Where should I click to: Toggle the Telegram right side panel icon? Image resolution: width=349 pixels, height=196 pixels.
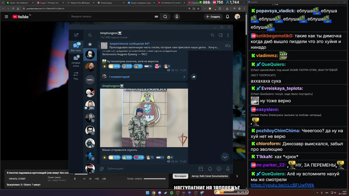pyautogui.click(x=221, y=35)
